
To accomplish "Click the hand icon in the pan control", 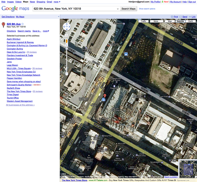I will 67,27.
